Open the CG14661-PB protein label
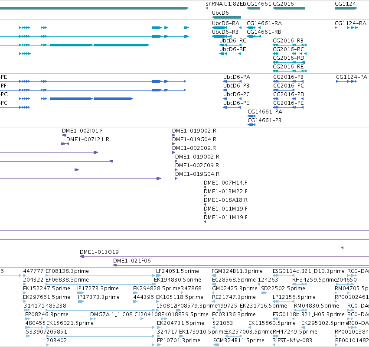Viewport: 369px width, 347px height. tap(265, 120)
